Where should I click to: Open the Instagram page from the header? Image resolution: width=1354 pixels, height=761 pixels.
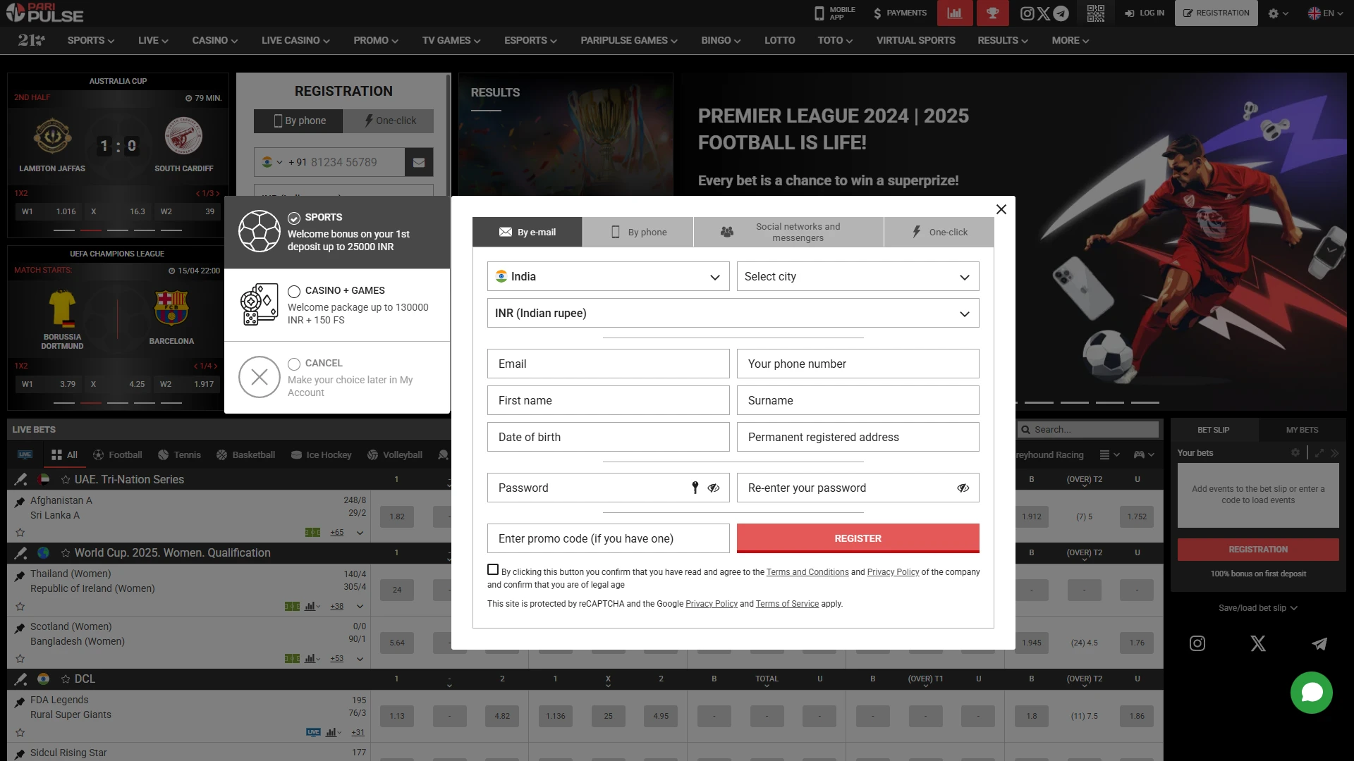tap(1027, 13)
